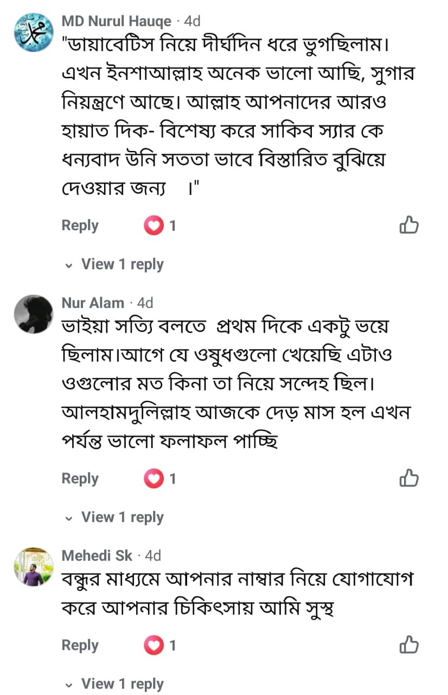Thumbs-up Mehedi Sk's comment
This screenshot has height=695, width=448.
coord(409,645)
